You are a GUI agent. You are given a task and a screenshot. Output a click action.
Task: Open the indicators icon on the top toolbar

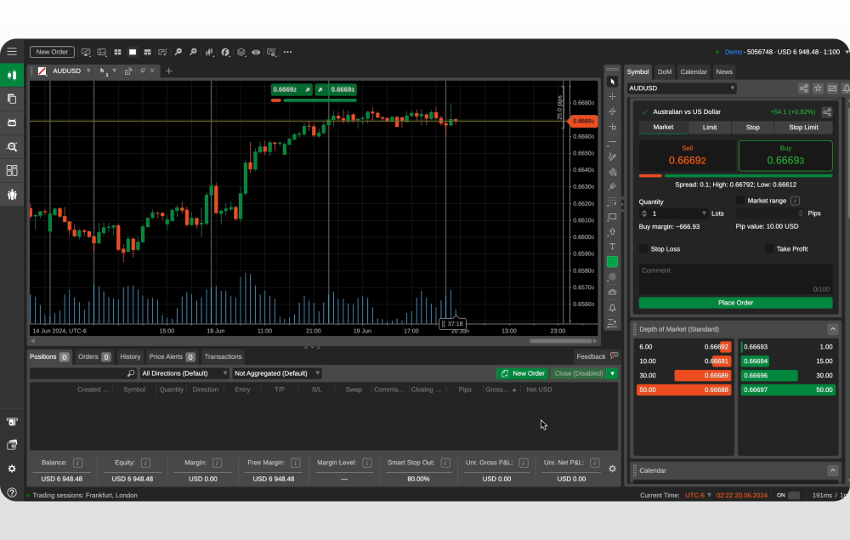[226, 52]
